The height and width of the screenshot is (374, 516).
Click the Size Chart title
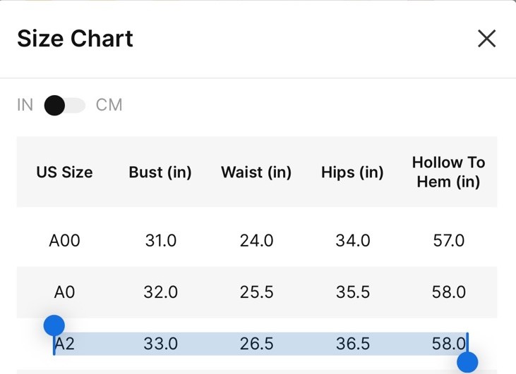point(75,39)
